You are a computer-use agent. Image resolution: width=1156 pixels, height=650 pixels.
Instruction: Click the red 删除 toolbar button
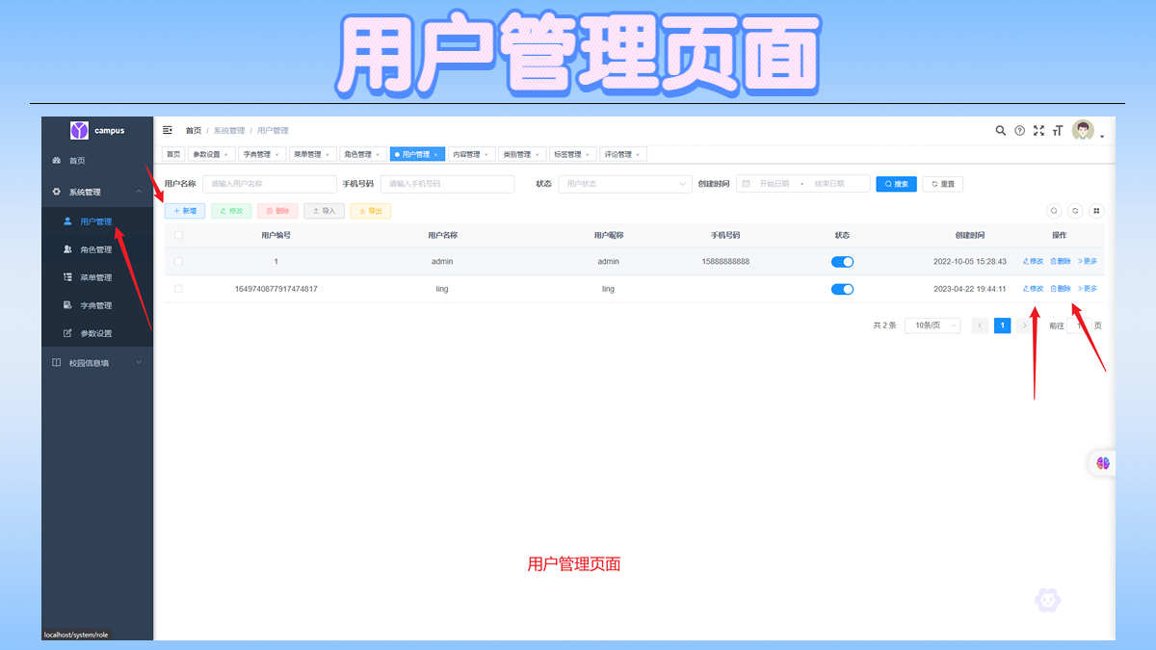[x=277, y=211]
